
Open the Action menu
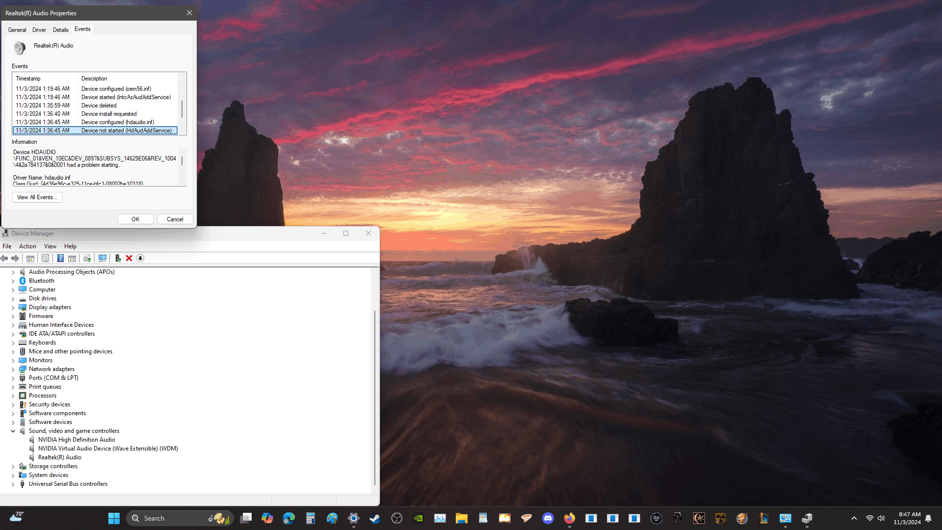[x=27, y=246]
